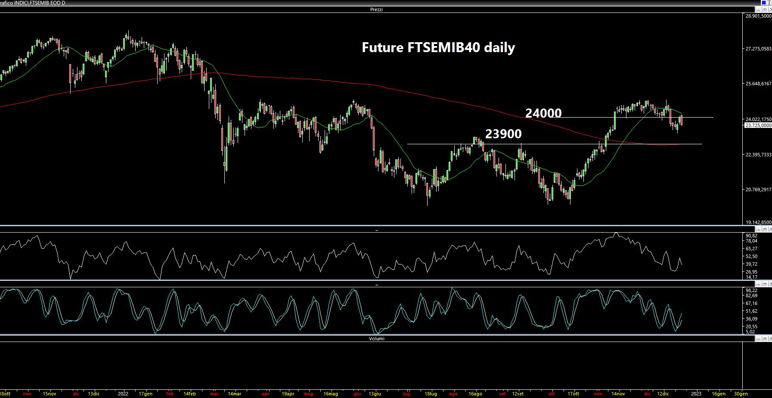Click the current price tag 23.725,0000
This screenshot has width=772, height=398.
click(x=758, y=125)
